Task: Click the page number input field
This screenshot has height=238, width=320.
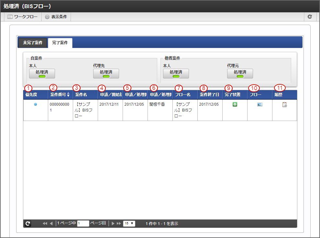Action: [x=83, y=223]
